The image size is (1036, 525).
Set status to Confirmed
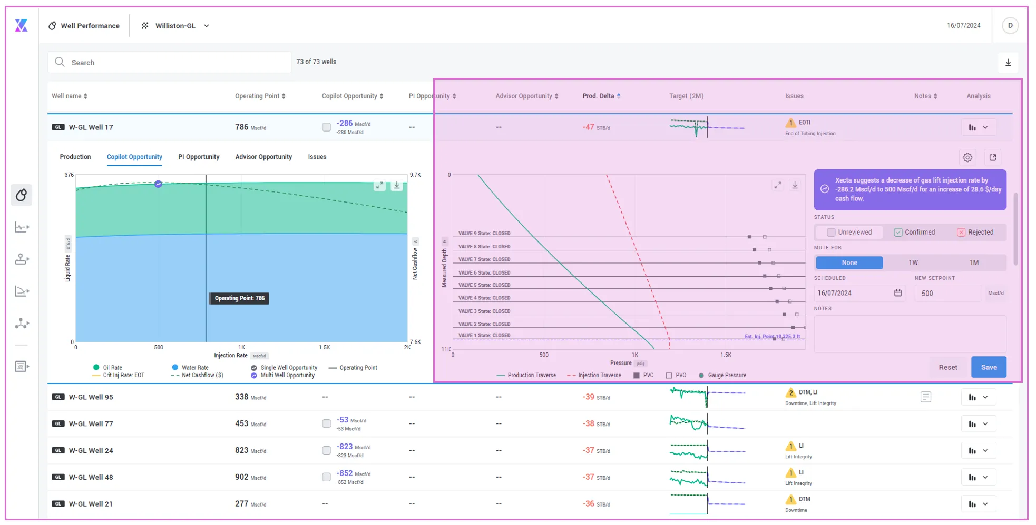tap(914, 232)
